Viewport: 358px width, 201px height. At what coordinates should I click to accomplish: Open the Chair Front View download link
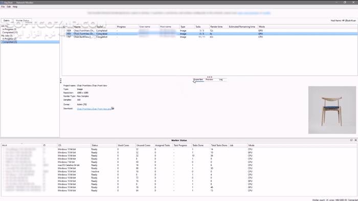94,109
